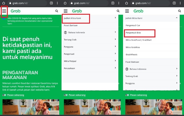184x116 pixels.
Task: Click Pesan sekarang link in middle panel
Action: [x=77, y=95]
